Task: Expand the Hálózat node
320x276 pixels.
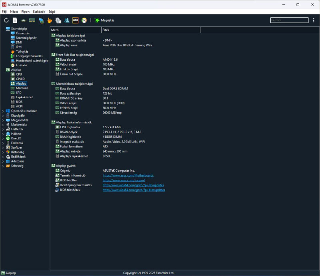Action: click(x=3, y=134)
